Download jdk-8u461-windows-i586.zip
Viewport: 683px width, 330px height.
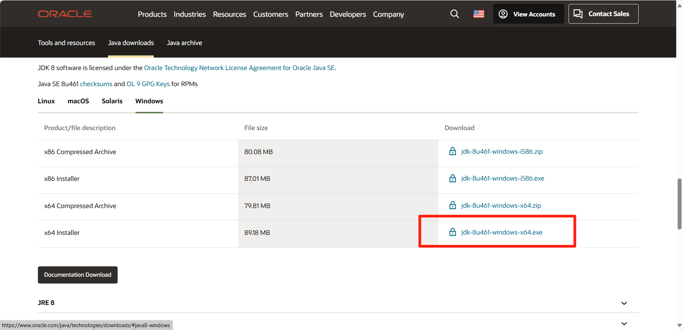click(502, 152)
